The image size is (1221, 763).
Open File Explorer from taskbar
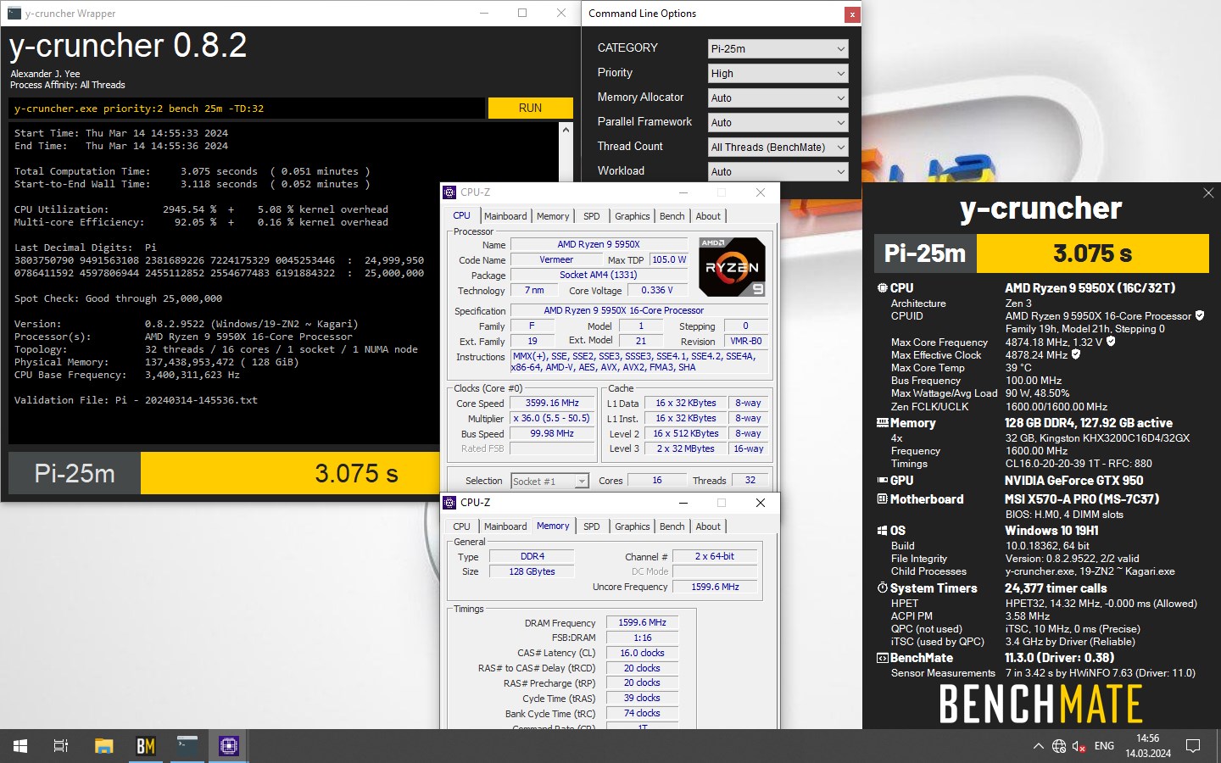pos(103,746)
